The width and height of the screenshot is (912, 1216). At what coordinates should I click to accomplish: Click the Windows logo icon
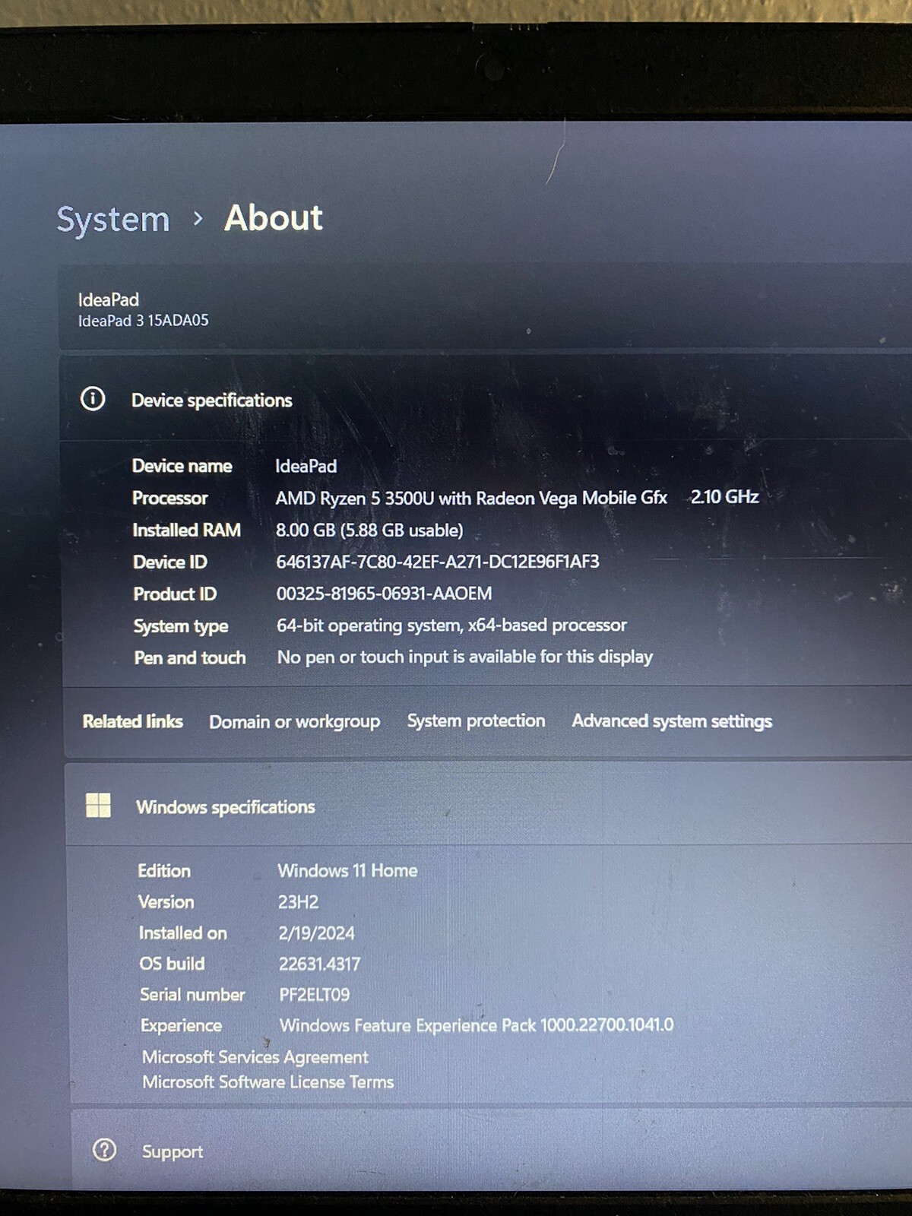98,805
